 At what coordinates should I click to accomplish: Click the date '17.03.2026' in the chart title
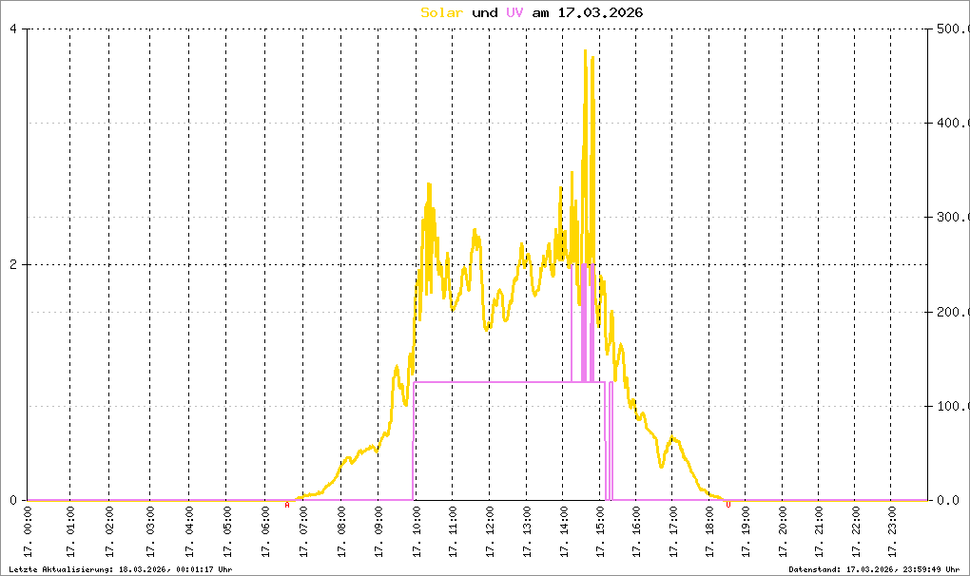(x=600, y=12)
